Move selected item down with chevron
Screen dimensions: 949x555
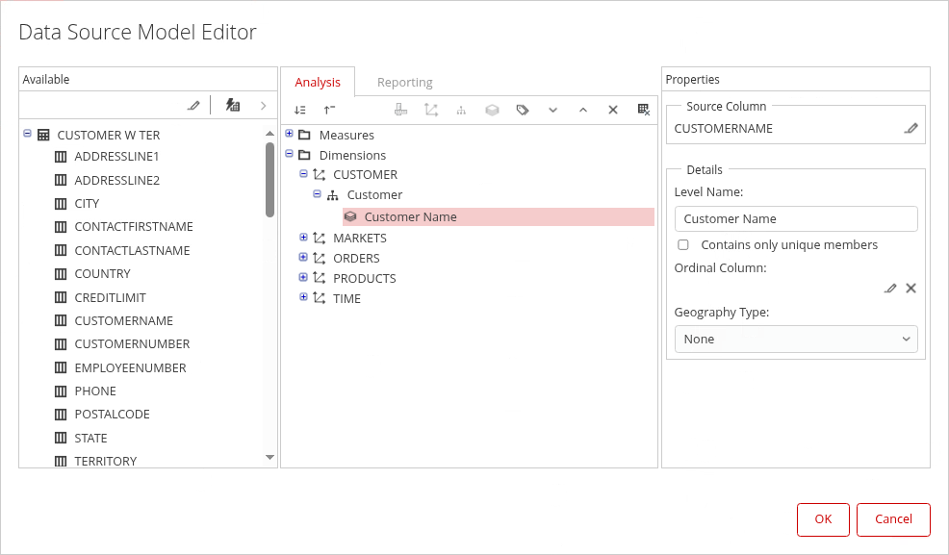[x=552, y=110]
